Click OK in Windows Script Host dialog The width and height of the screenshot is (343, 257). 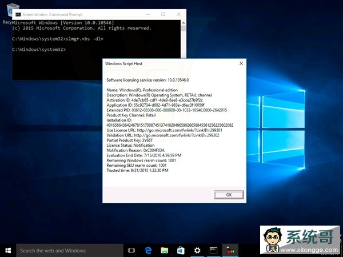click(x=229, y=195)
